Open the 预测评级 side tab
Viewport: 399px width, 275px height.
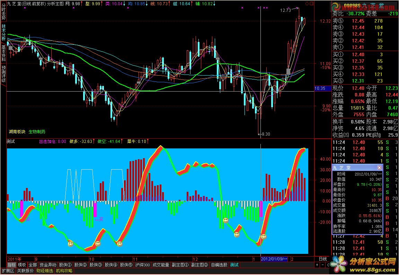tap(3, 74)
